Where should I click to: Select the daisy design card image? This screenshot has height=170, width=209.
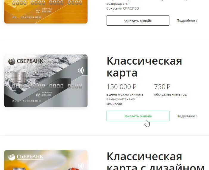pyautogui.click(x=46, y=160)
